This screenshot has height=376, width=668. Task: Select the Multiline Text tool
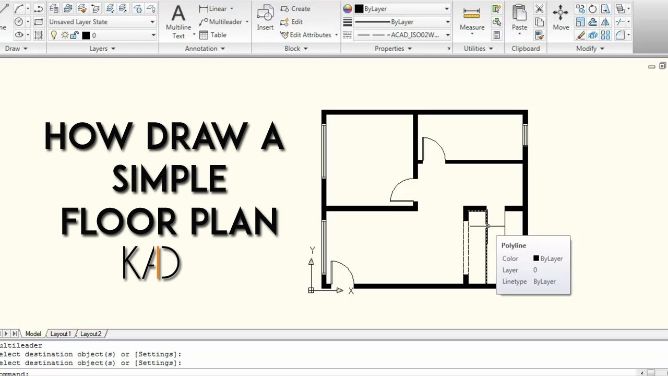coord(178,22)
